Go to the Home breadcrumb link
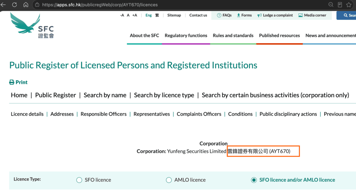 [19, 95]
